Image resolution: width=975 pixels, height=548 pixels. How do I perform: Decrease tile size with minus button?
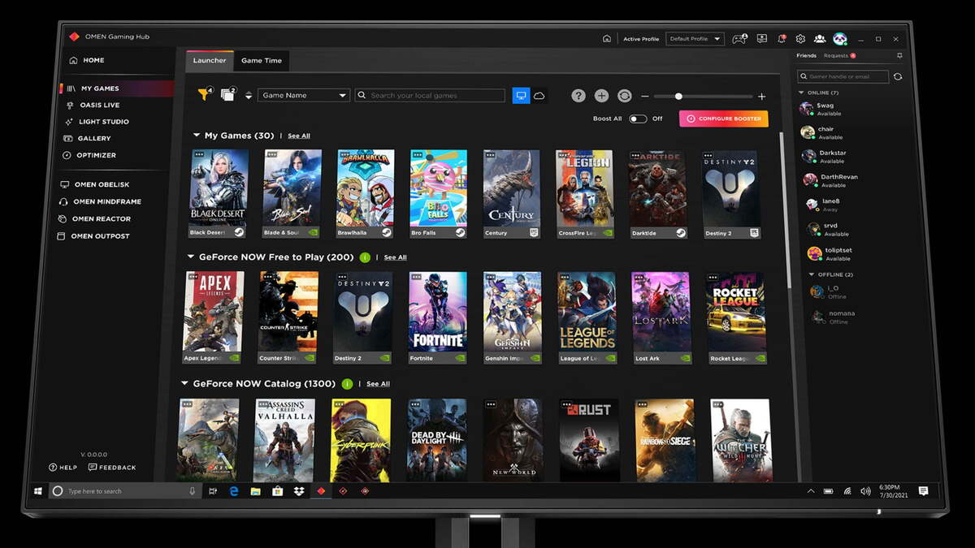tap(643, 97)
